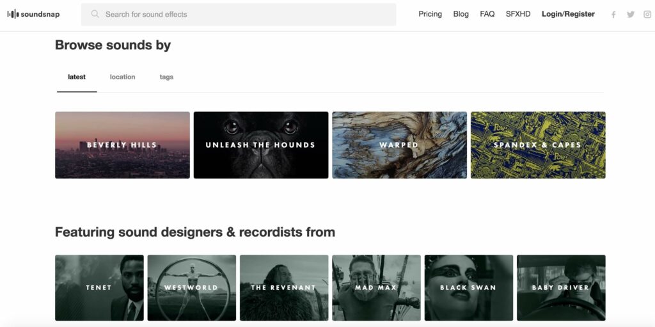Click the Soundsnap logo
The width and height of the screenshot is (655, 327).
(33, 14)
